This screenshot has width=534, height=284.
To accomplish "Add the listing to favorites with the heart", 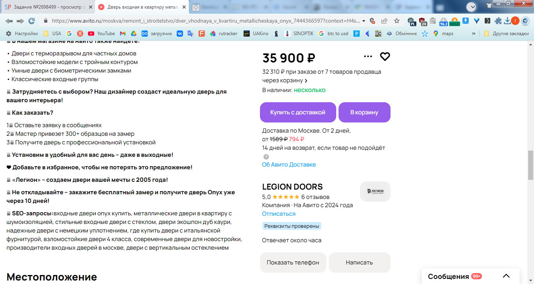I will (x=385, y=57).
